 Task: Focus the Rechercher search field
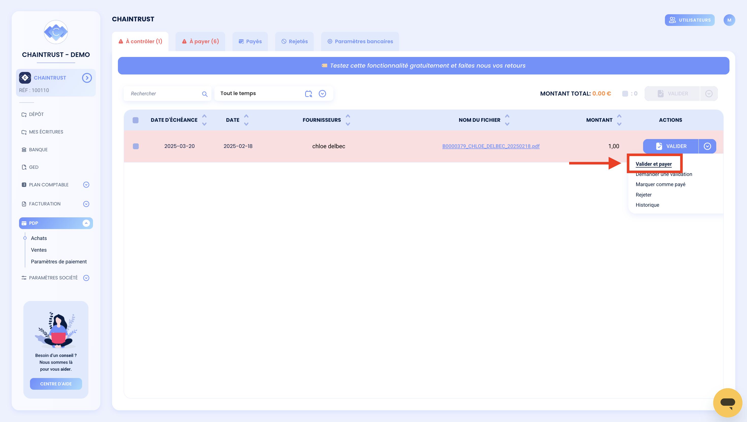[x=167, y=94]
